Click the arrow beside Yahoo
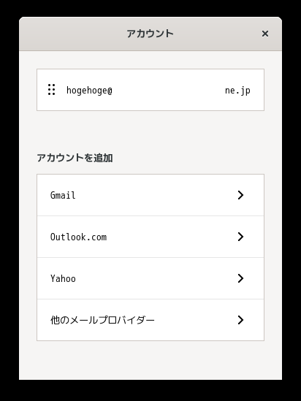301x401 pixels. click(x=240, y=278)
